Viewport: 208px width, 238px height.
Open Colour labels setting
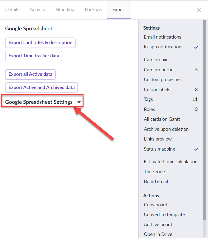tap(171, 90)
